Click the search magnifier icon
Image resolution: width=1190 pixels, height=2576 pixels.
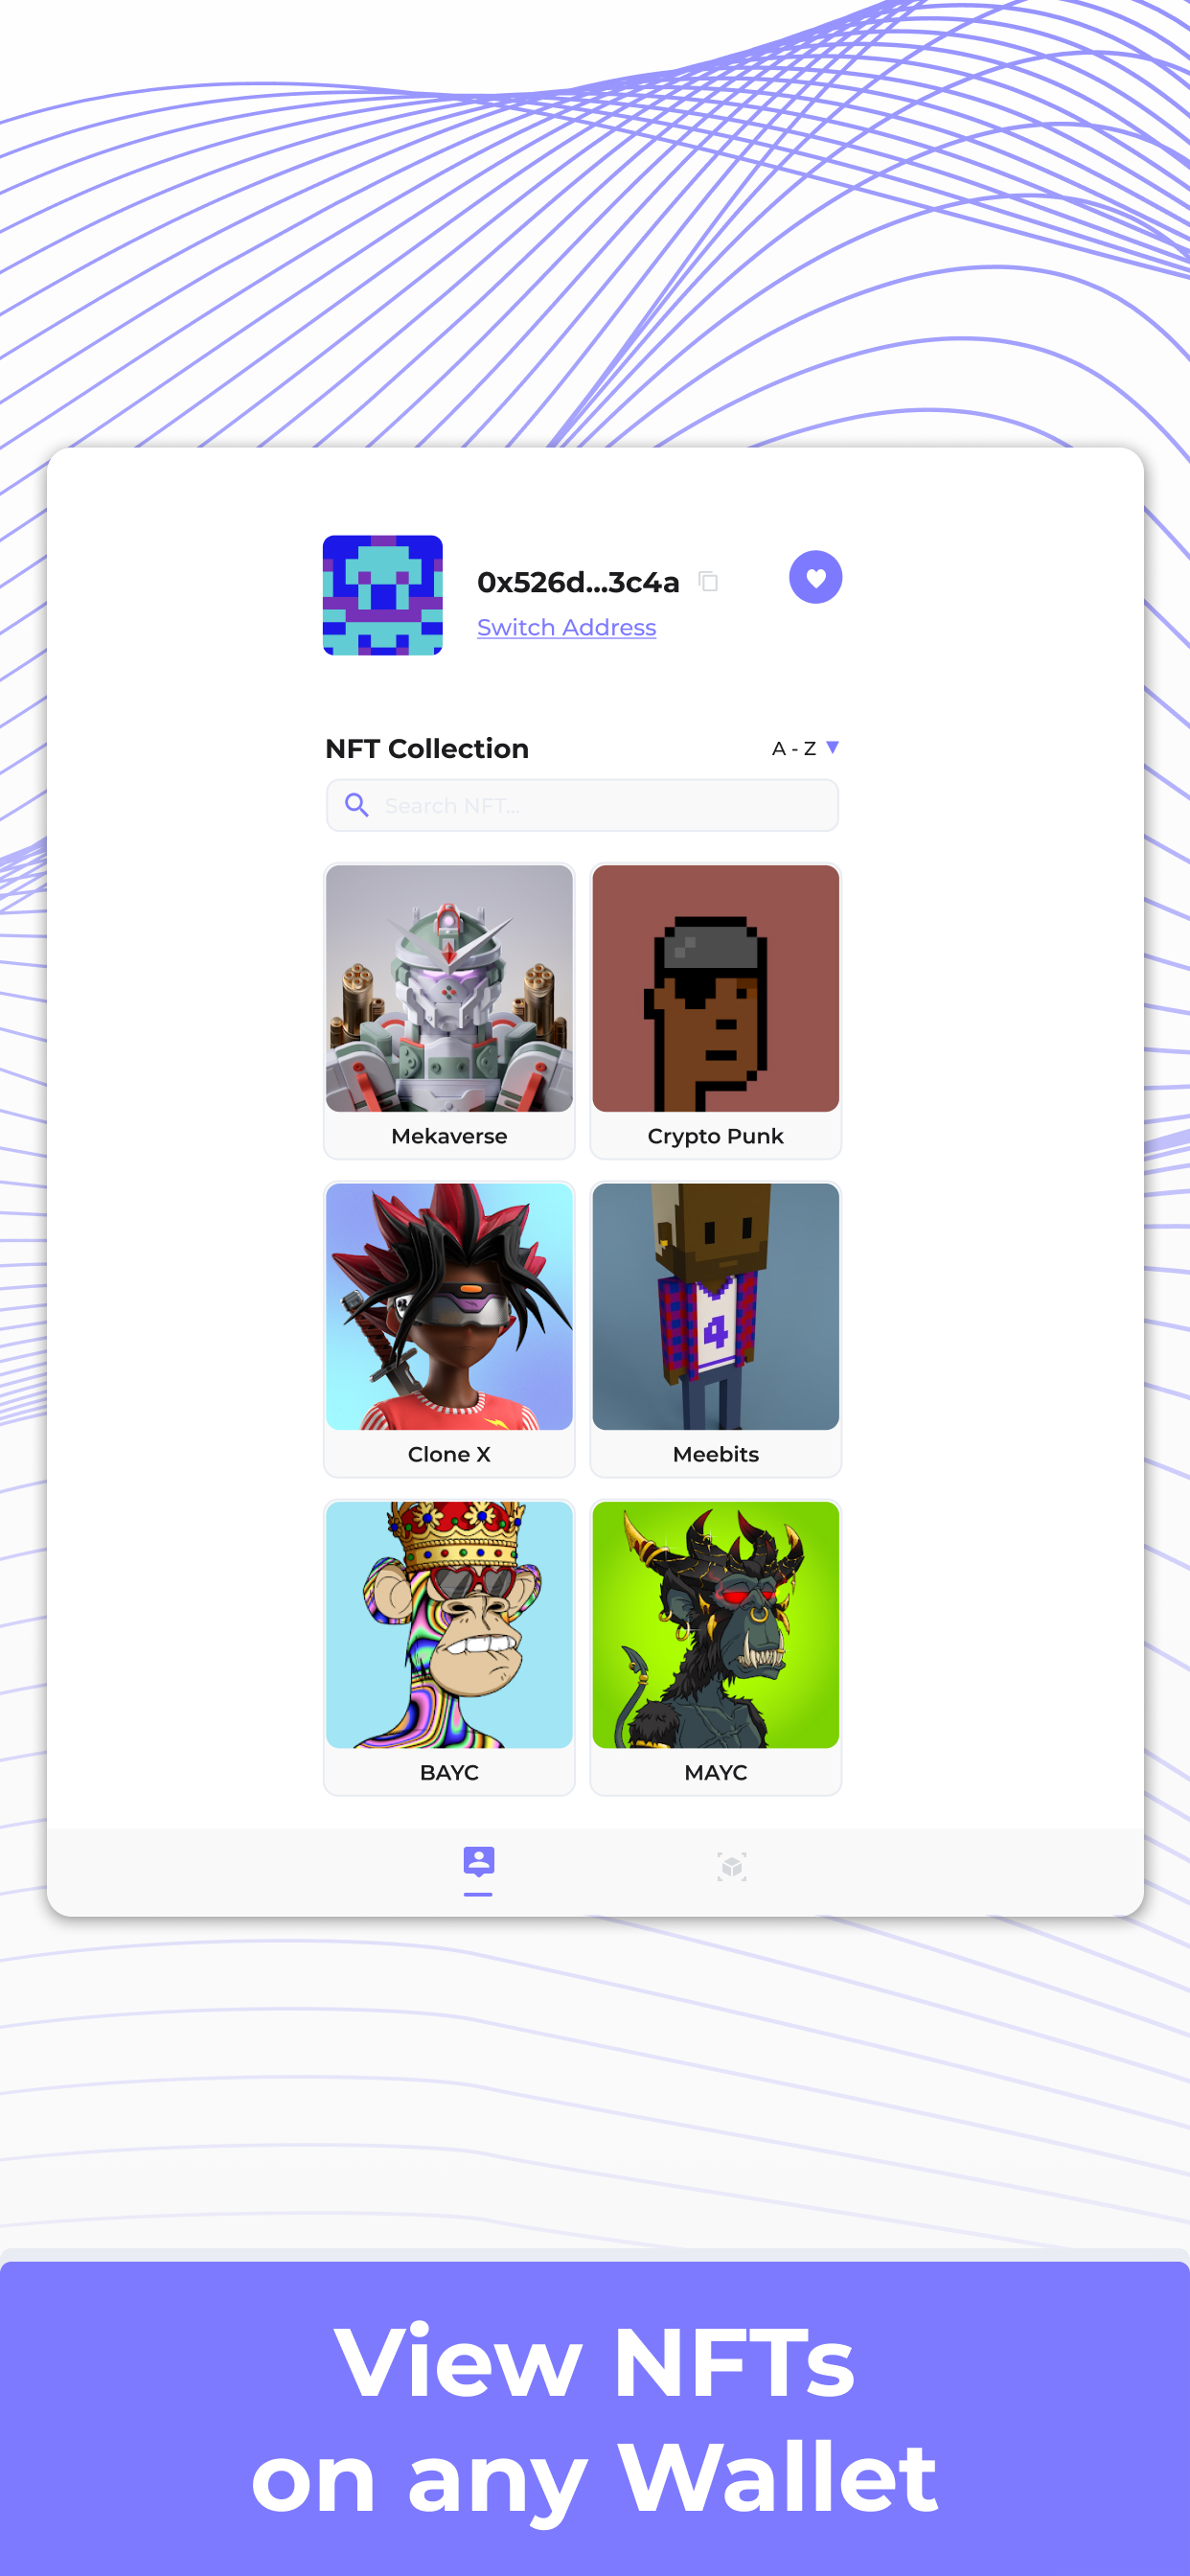[x=356, y=804]
